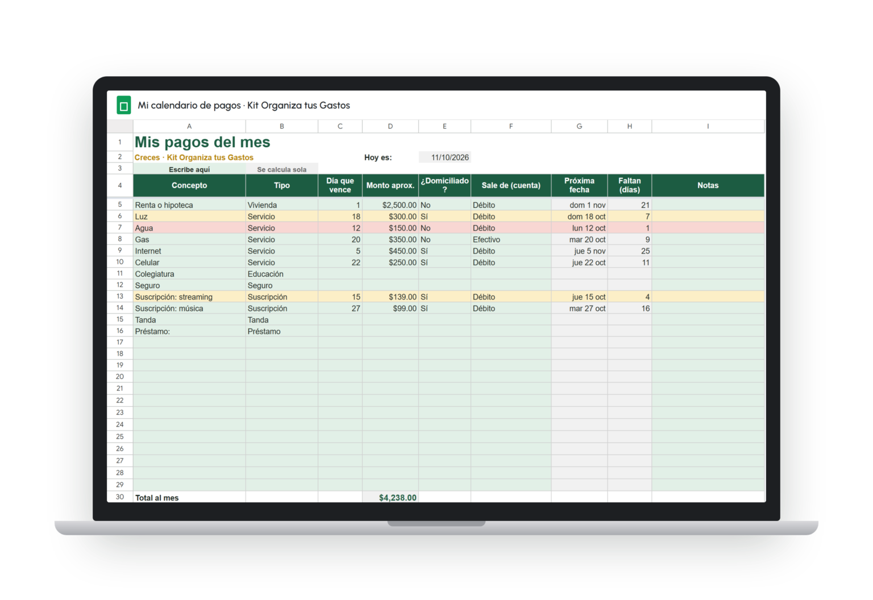
Task: Click the 'Hoy es:' label
Action: pos(378,157)
